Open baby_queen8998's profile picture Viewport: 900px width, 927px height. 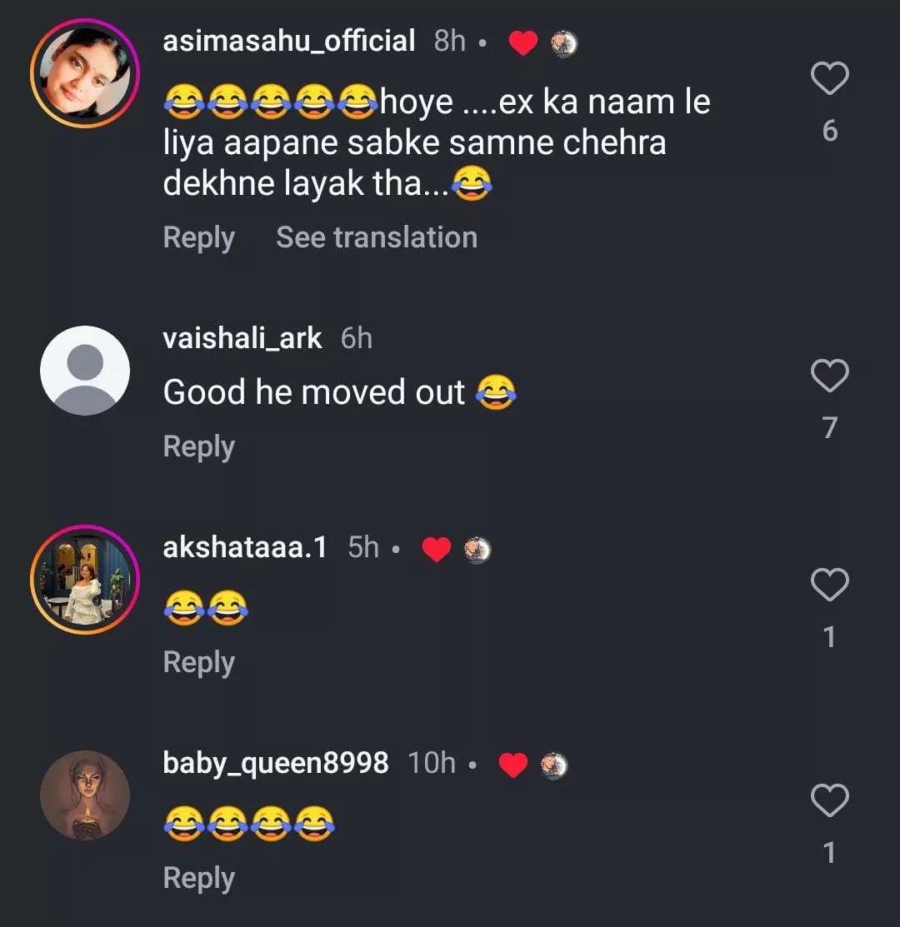click(x=85, y=795)
